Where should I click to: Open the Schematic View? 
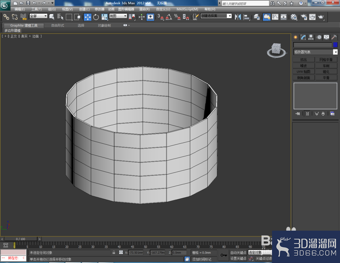click(x=284, y=17)
